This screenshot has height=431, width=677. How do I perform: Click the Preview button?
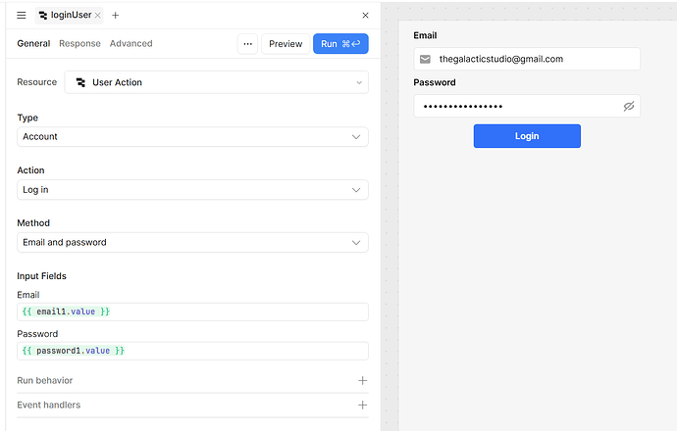pyautogui.click(x=286, y=44)
